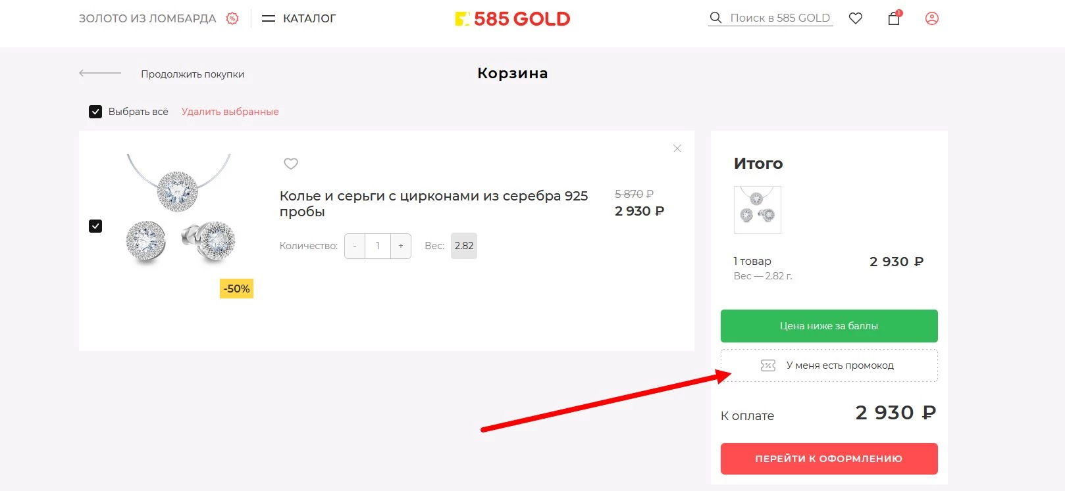1065x491 pixels.
Task: Open the search in 585 GOLD
Action: (x=715, y=18)
